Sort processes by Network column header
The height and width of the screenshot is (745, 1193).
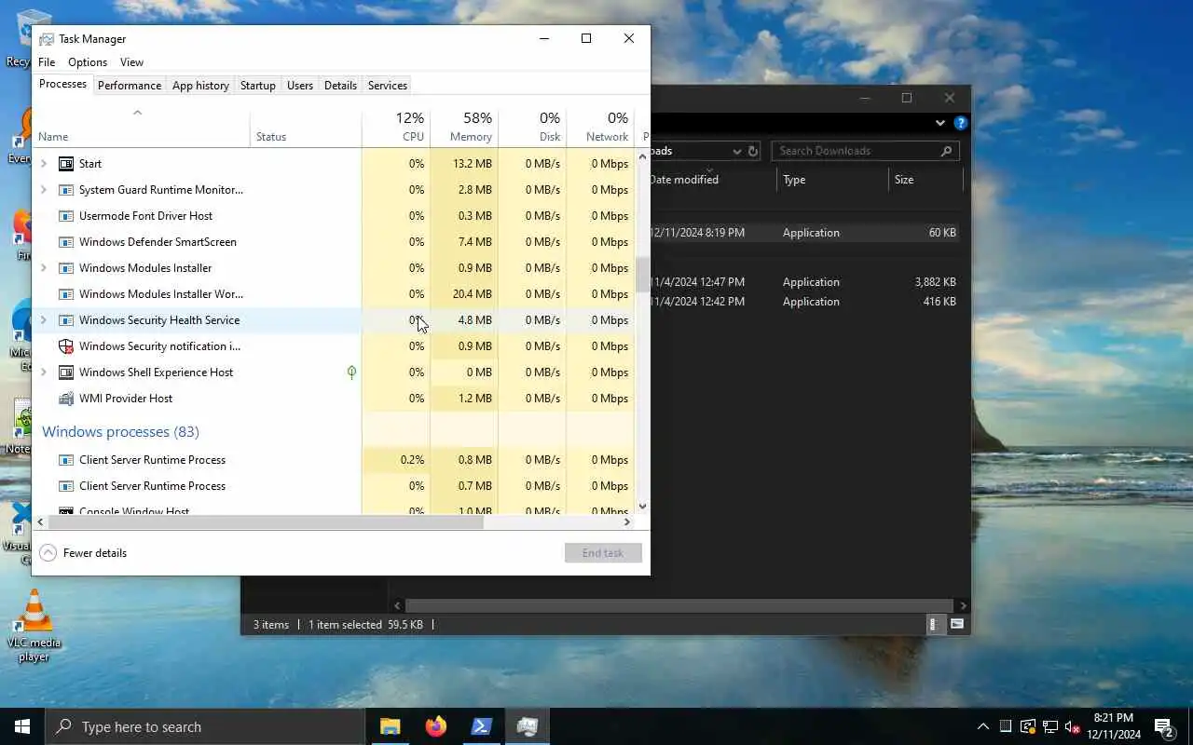point(600,128)
